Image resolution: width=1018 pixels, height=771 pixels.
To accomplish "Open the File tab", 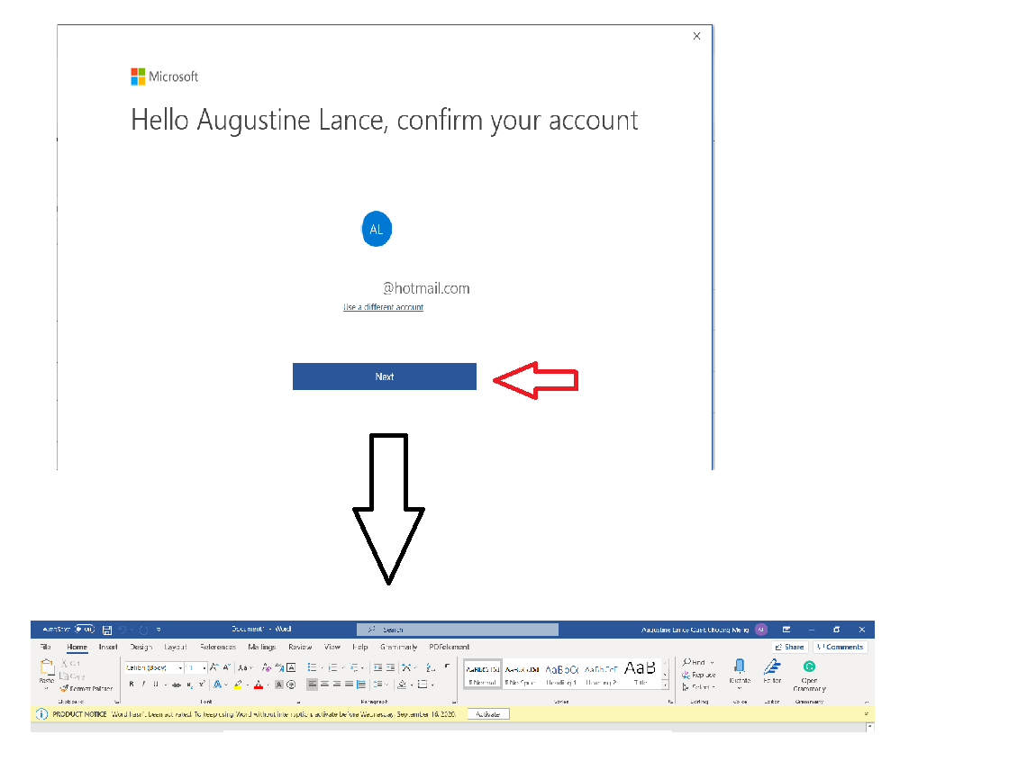I will click(45, 647).
